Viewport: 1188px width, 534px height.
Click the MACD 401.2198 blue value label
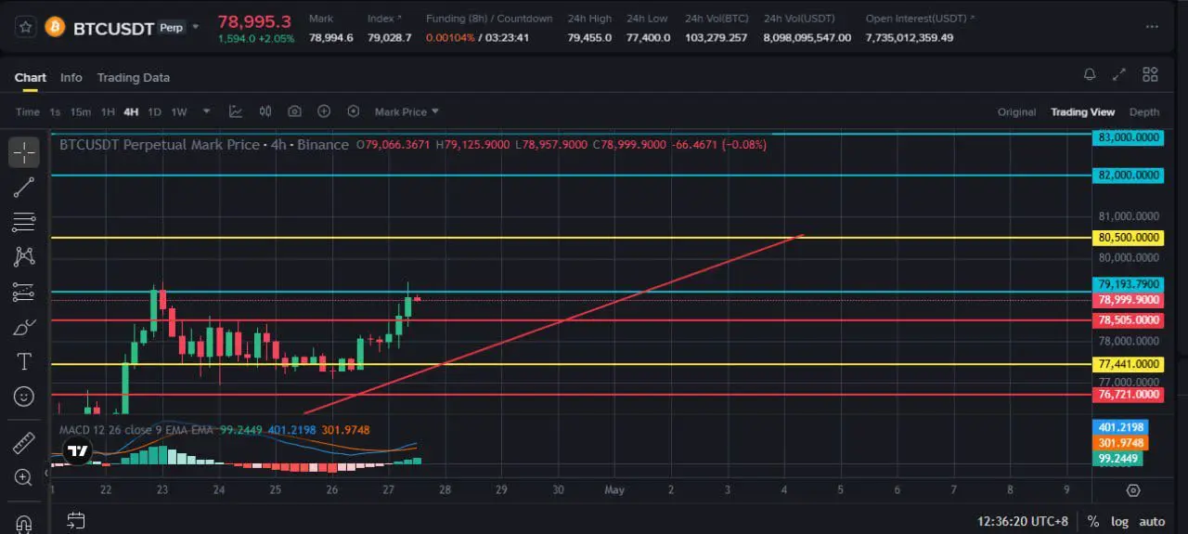pos(1122,427)
